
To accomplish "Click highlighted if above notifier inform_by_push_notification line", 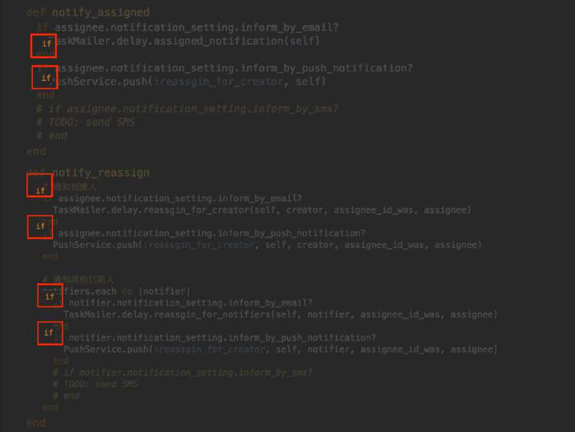I will click(50, 332).
